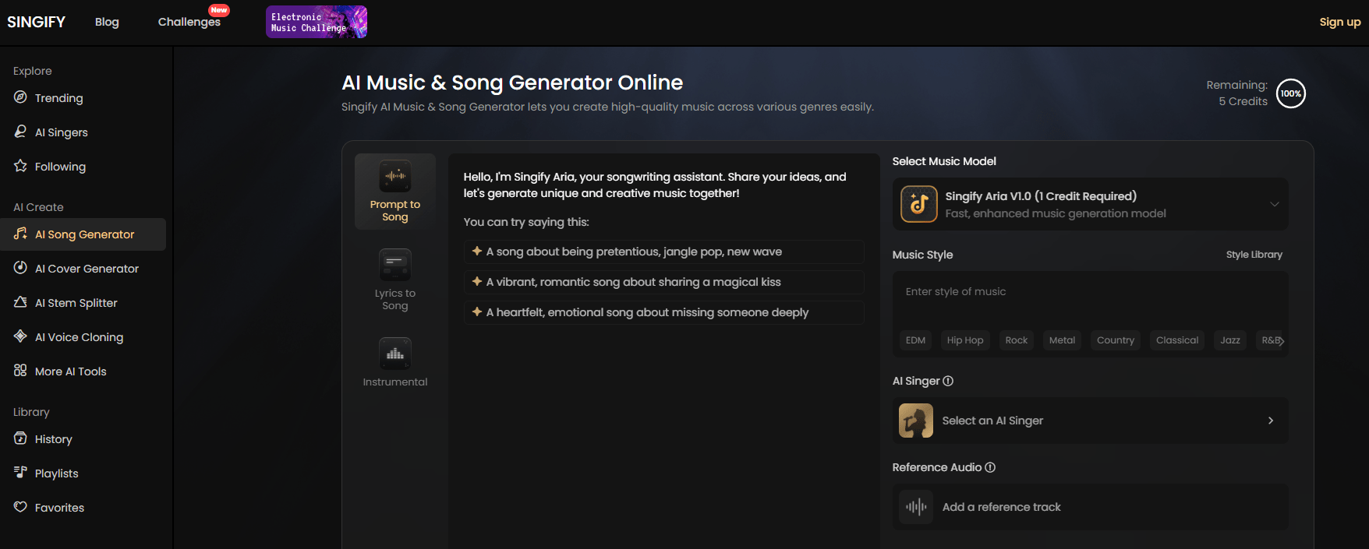Click the Singify Aria model logo icon

(x=919, y=204)
